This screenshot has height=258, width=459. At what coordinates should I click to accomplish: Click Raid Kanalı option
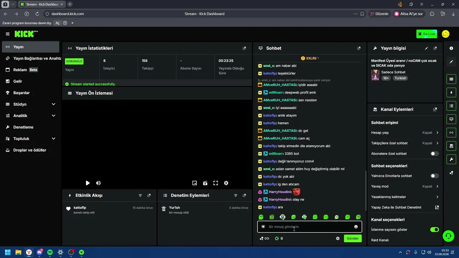(x=380, y=240)
